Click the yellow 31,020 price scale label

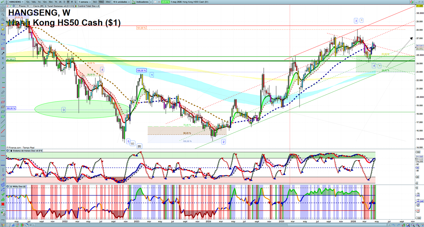click(x=419, y=6)
